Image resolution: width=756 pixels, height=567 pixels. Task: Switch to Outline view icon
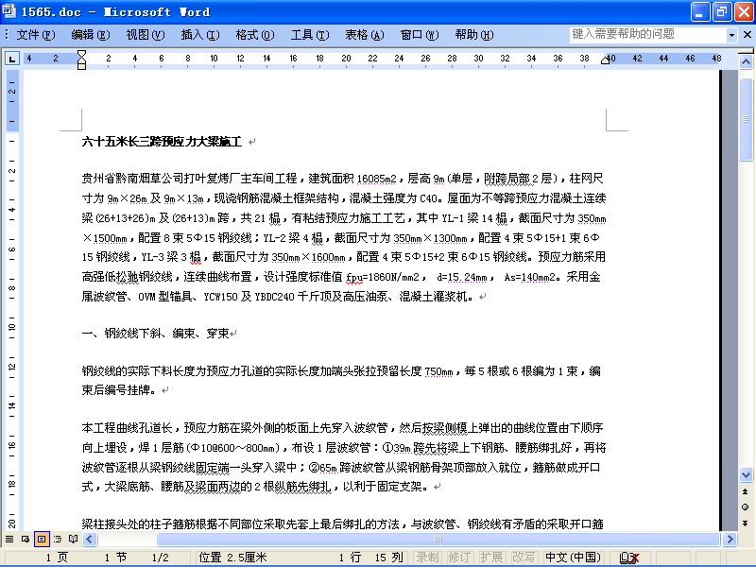(x=58, y=539)
